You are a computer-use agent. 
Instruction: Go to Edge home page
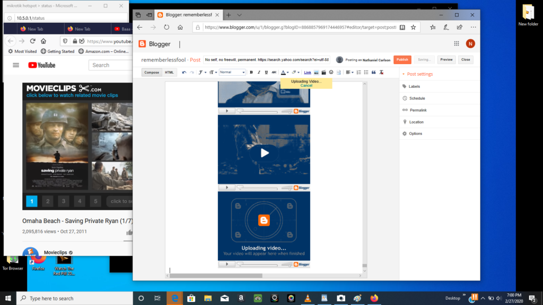coord(180,28)
